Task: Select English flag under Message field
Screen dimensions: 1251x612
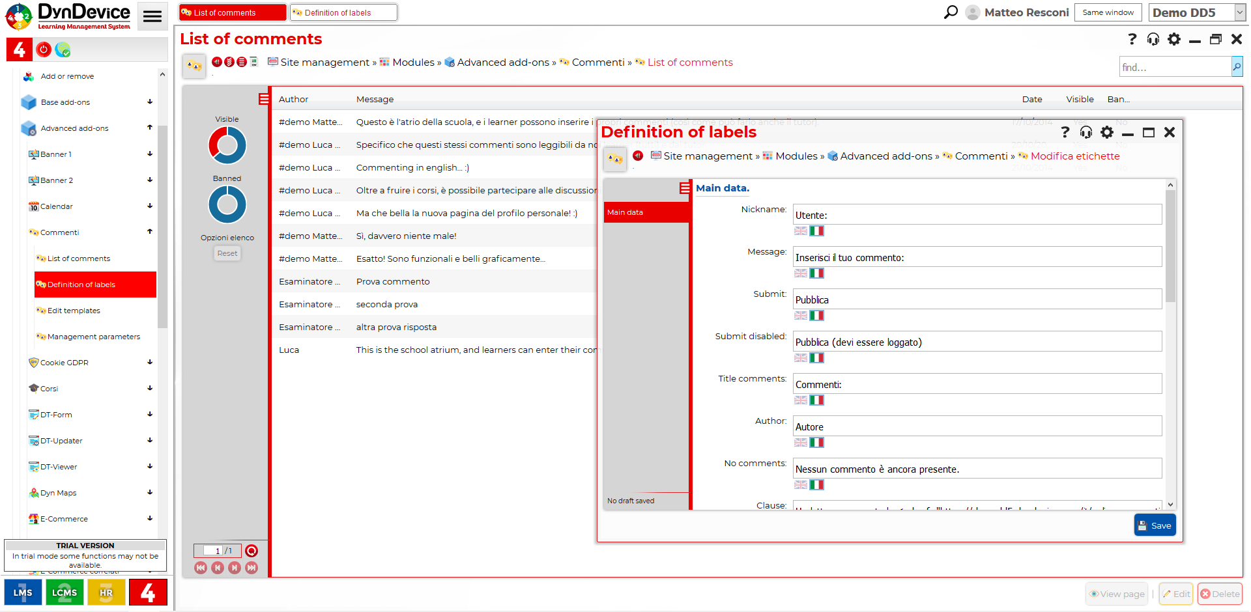Action: [801, 273]
